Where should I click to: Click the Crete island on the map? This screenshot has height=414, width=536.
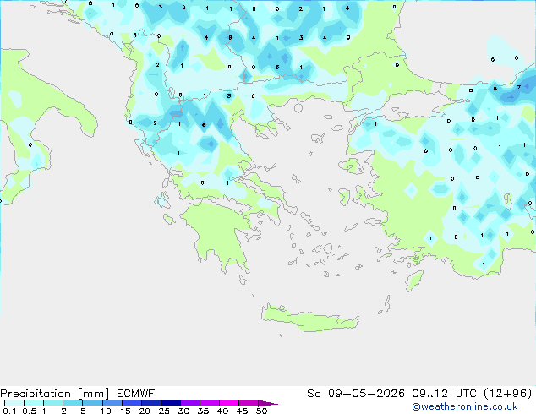point(309,319)
